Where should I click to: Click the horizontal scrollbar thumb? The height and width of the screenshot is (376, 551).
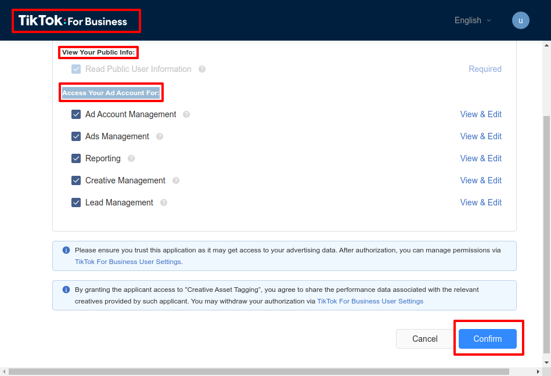258,371
